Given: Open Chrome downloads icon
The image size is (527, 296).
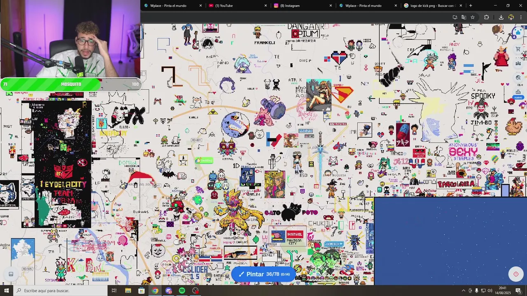Looking at the screenshot, I should click(x=501, y=17).
